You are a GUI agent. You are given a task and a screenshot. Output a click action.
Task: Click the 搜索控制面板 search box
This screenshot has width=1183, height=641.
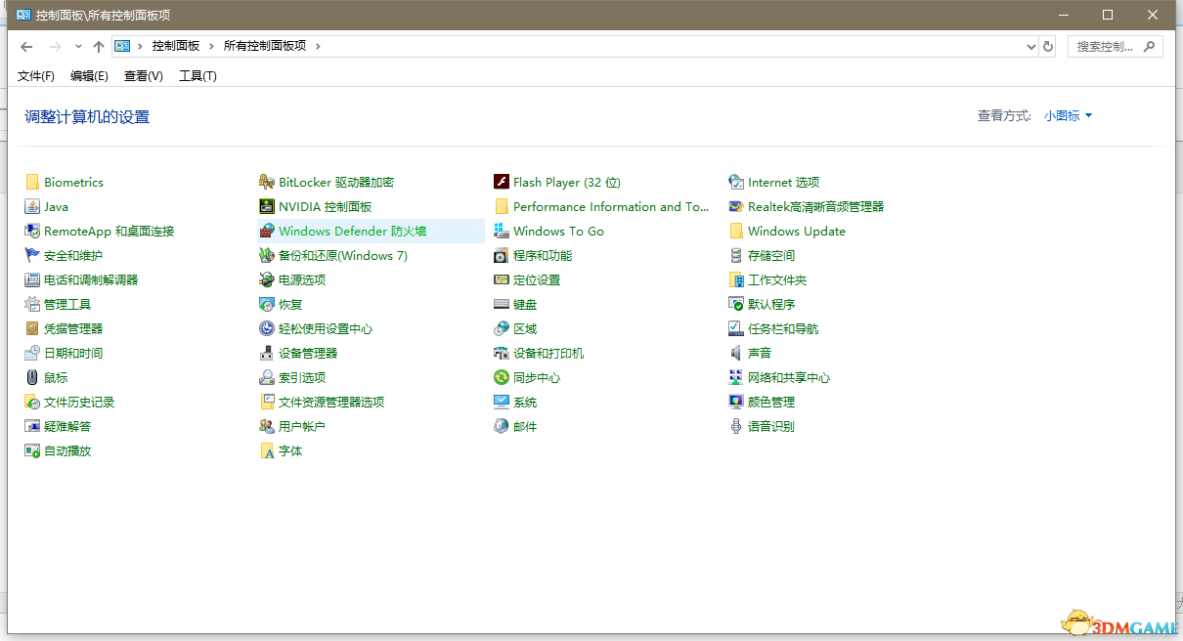tap(1115, 46)
